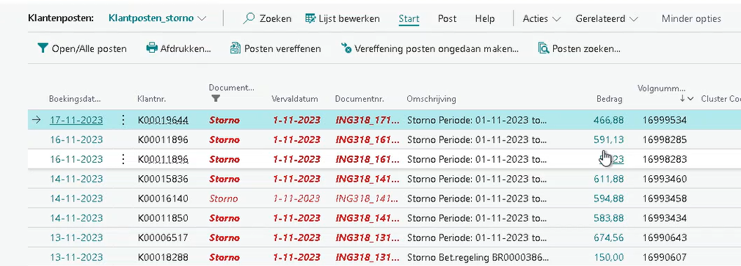Open the Help menu tab

click(x=485, y=19)
